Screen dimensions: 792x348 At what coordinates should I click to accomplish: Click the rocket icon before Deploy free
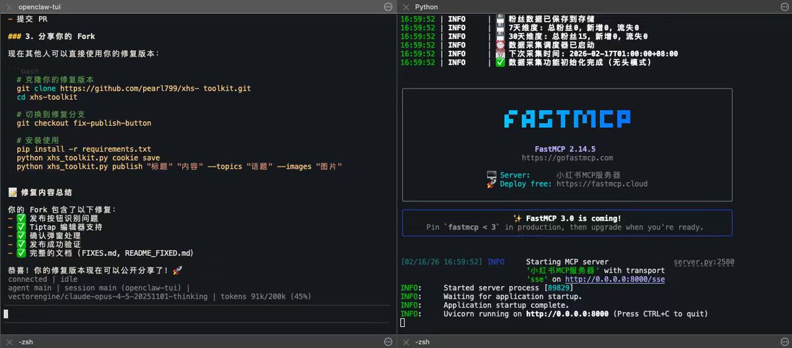pos(491,184)
